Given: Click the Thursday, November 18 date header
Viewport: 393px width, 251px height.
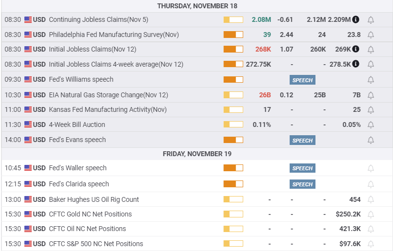Looking at the screenshot, I should [197, 6].
